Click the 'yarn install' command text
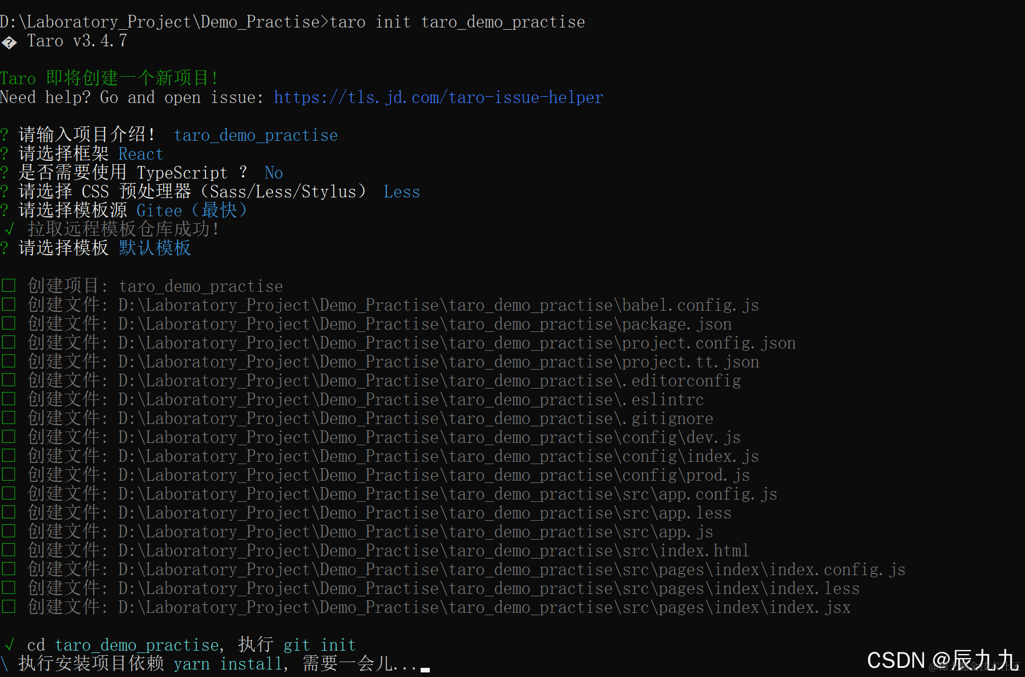 [228, 664]
